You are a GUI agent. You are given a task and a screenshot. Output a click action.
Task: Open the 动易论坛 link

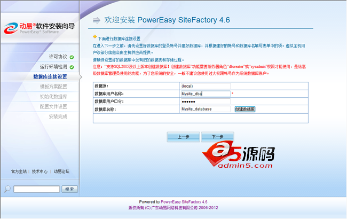(x=61, y=171)
